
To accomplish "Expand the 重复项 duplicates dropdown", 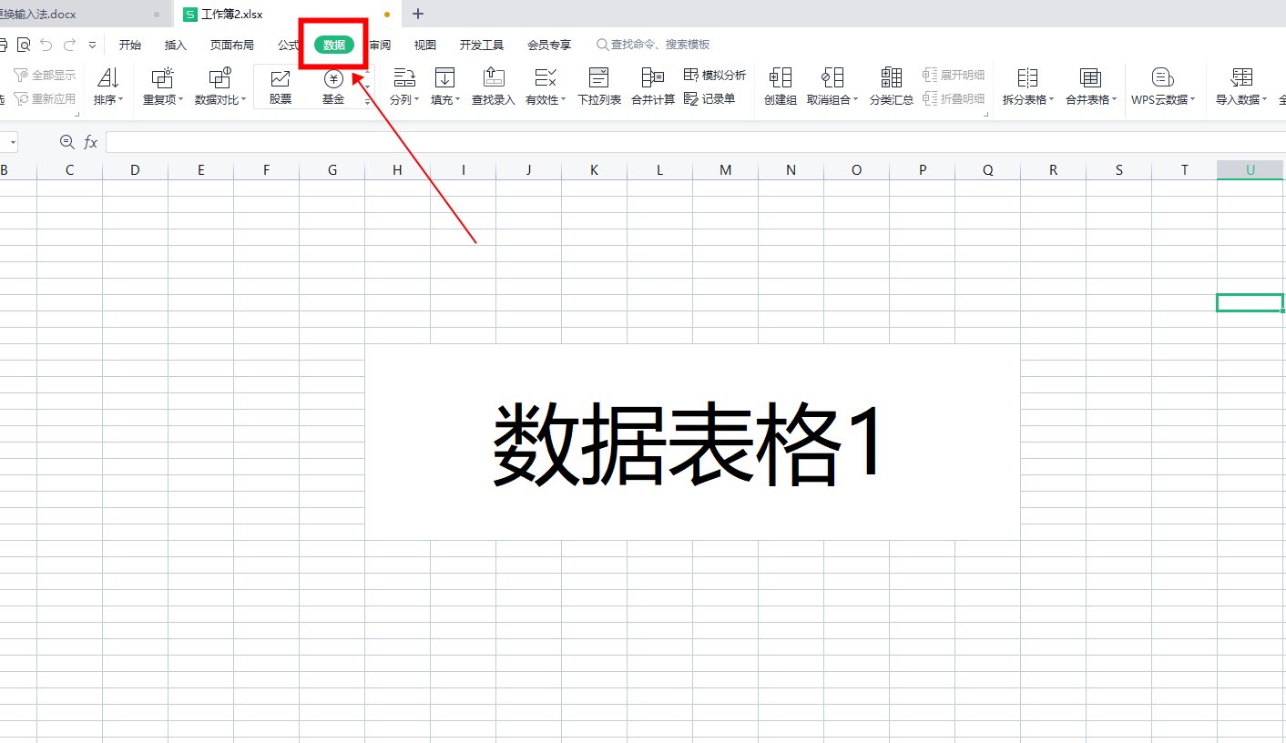I will click(x=163, y=99).
